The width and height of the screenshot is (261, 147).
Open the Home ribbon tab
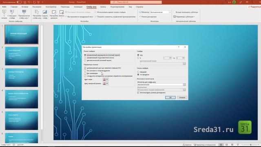pos(14,7)
